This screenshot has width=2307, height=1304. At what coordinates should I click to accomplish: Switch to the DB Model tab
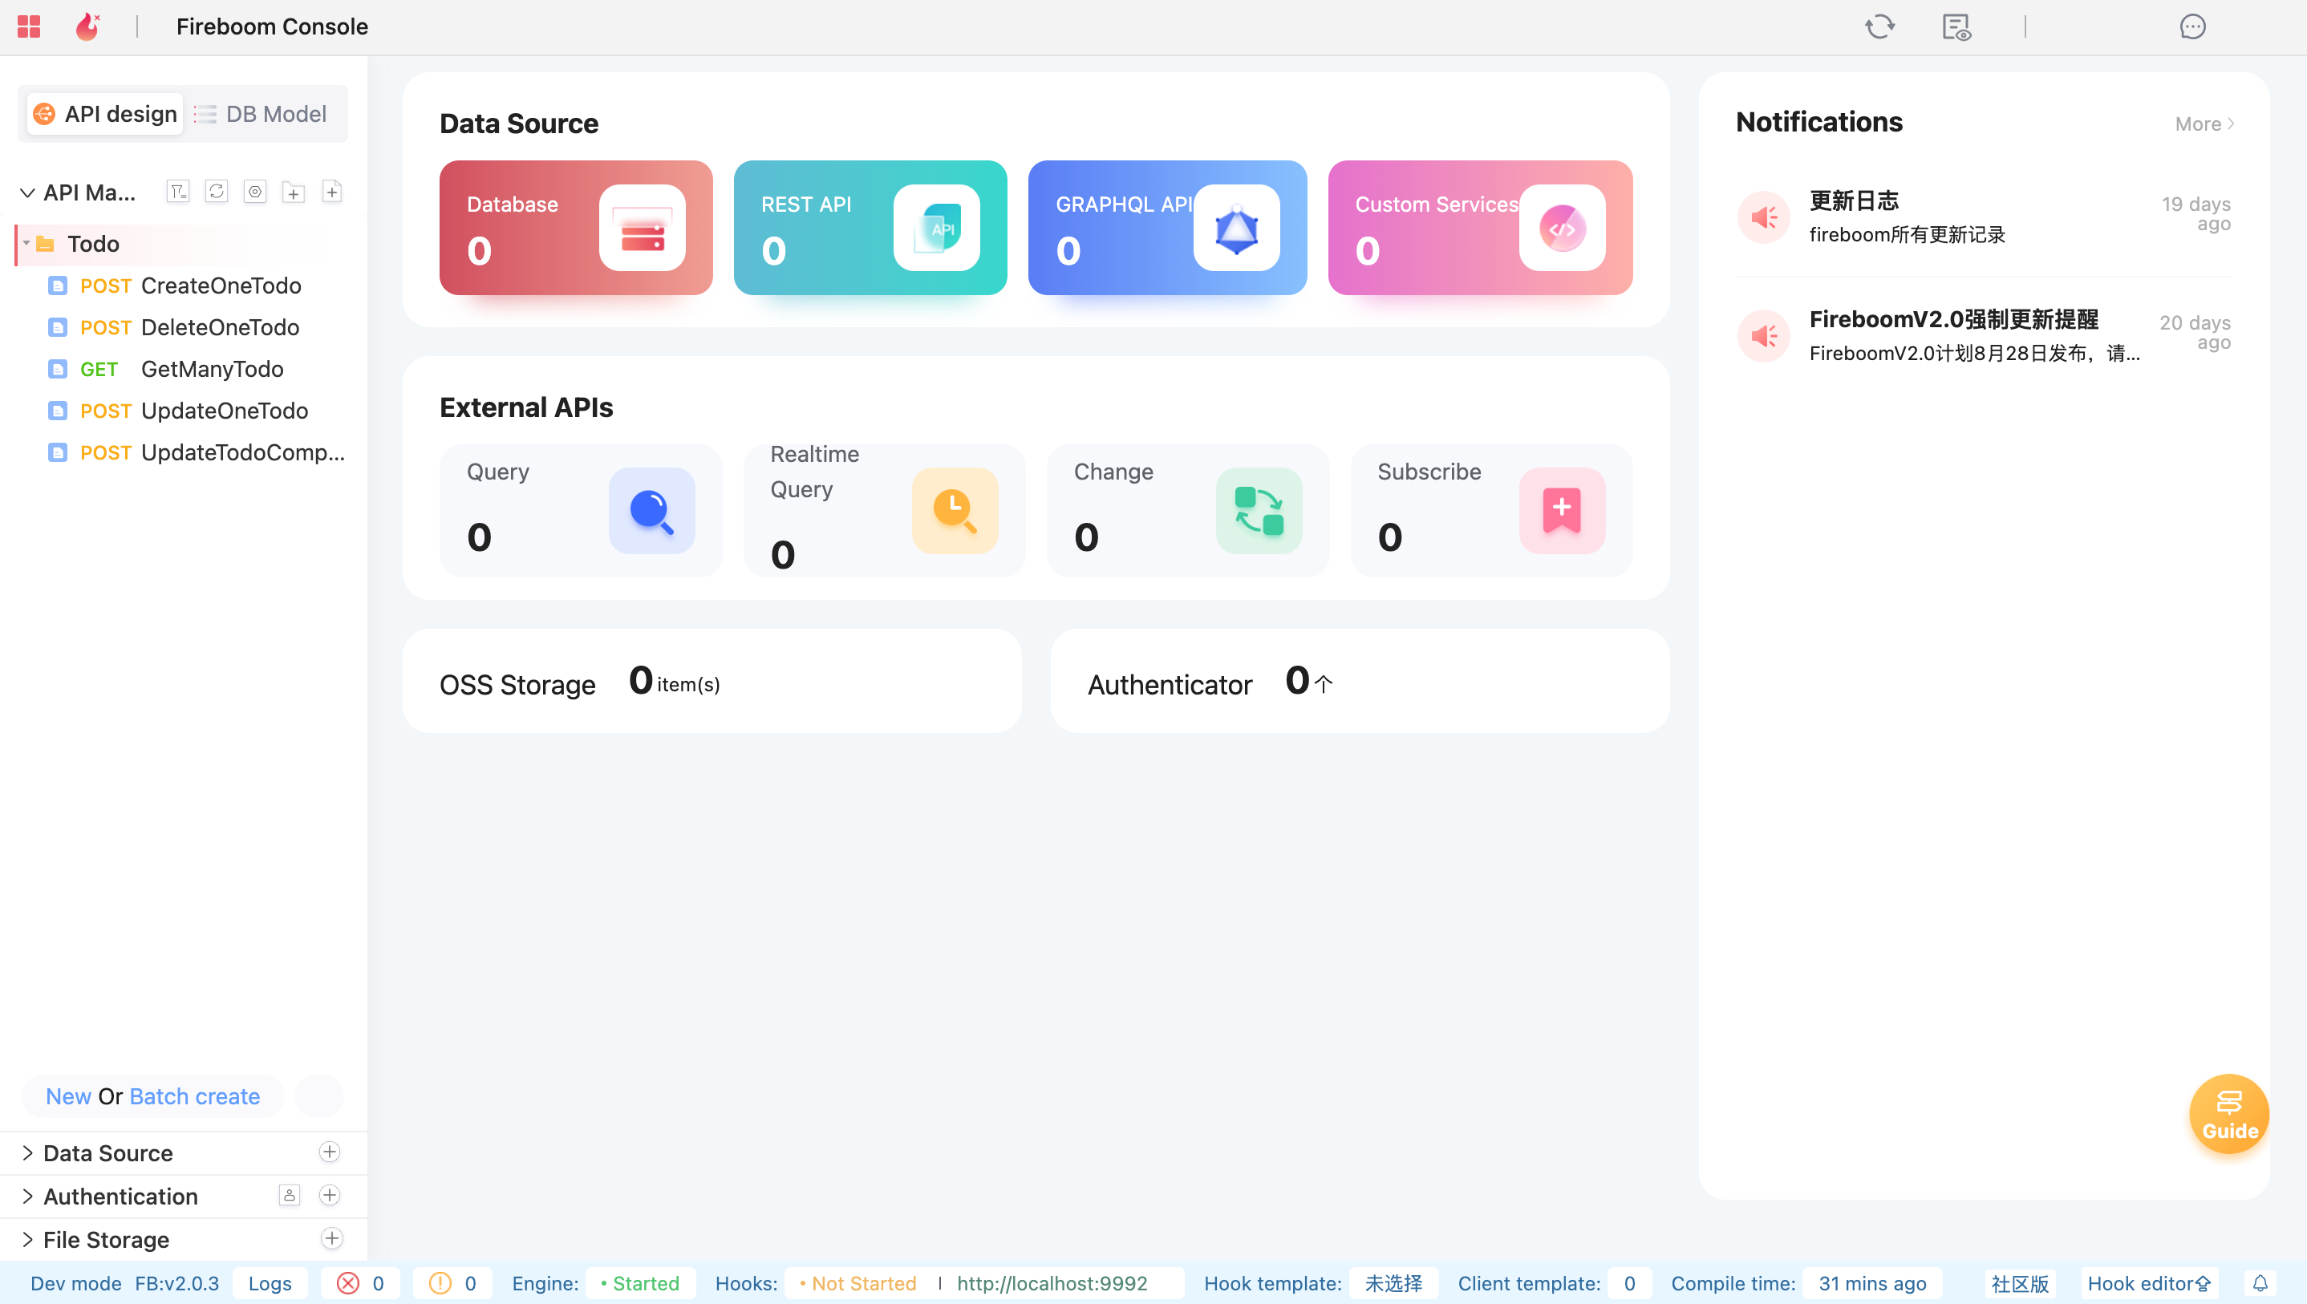261,114
